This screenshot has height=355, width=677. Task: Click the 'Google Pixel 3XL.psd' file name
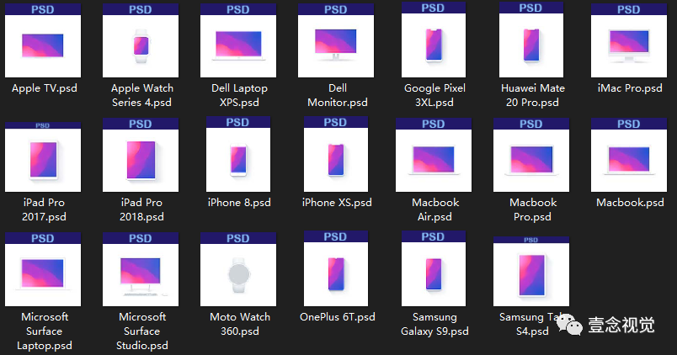[x=434, y=95]
